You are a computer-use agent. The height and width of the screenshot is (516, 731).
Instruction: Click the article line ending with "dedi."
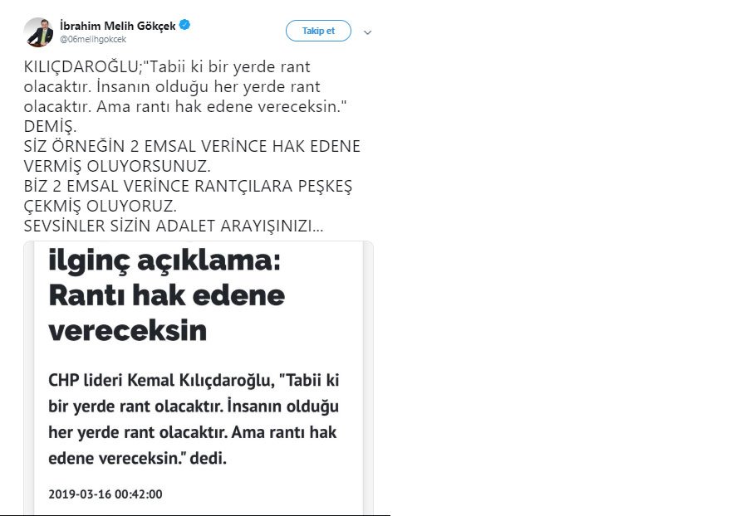[x=137, y=457]
